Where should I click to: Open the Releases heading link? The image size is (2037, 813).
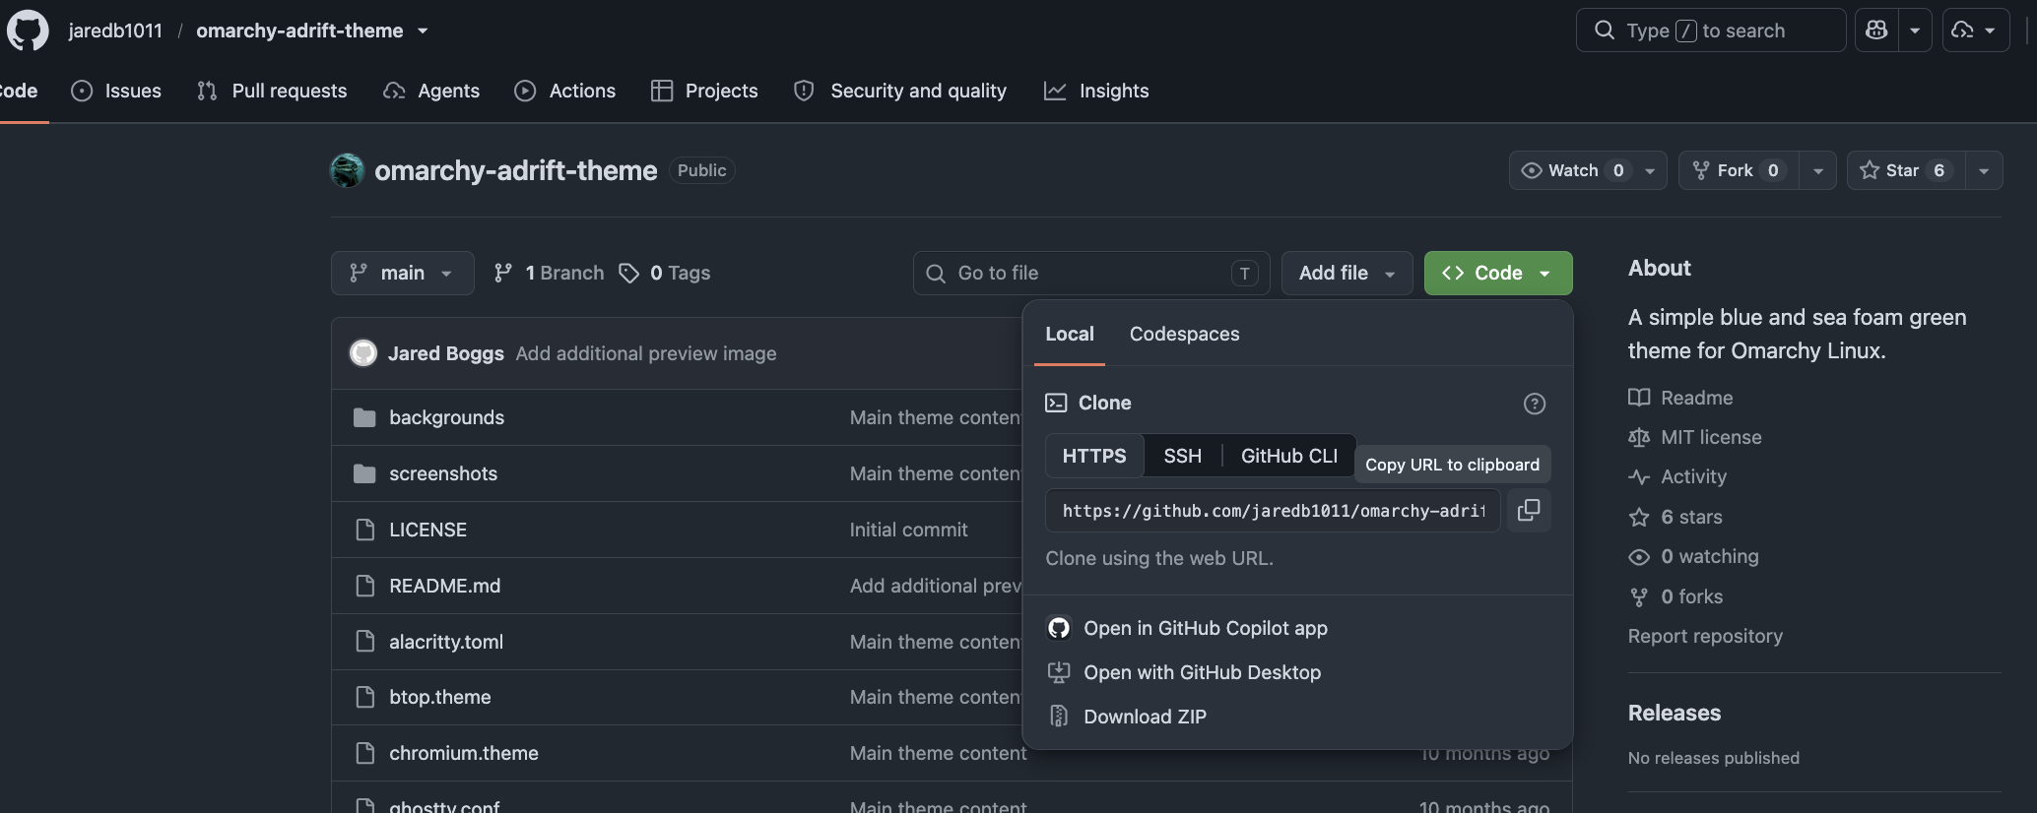1675,713
